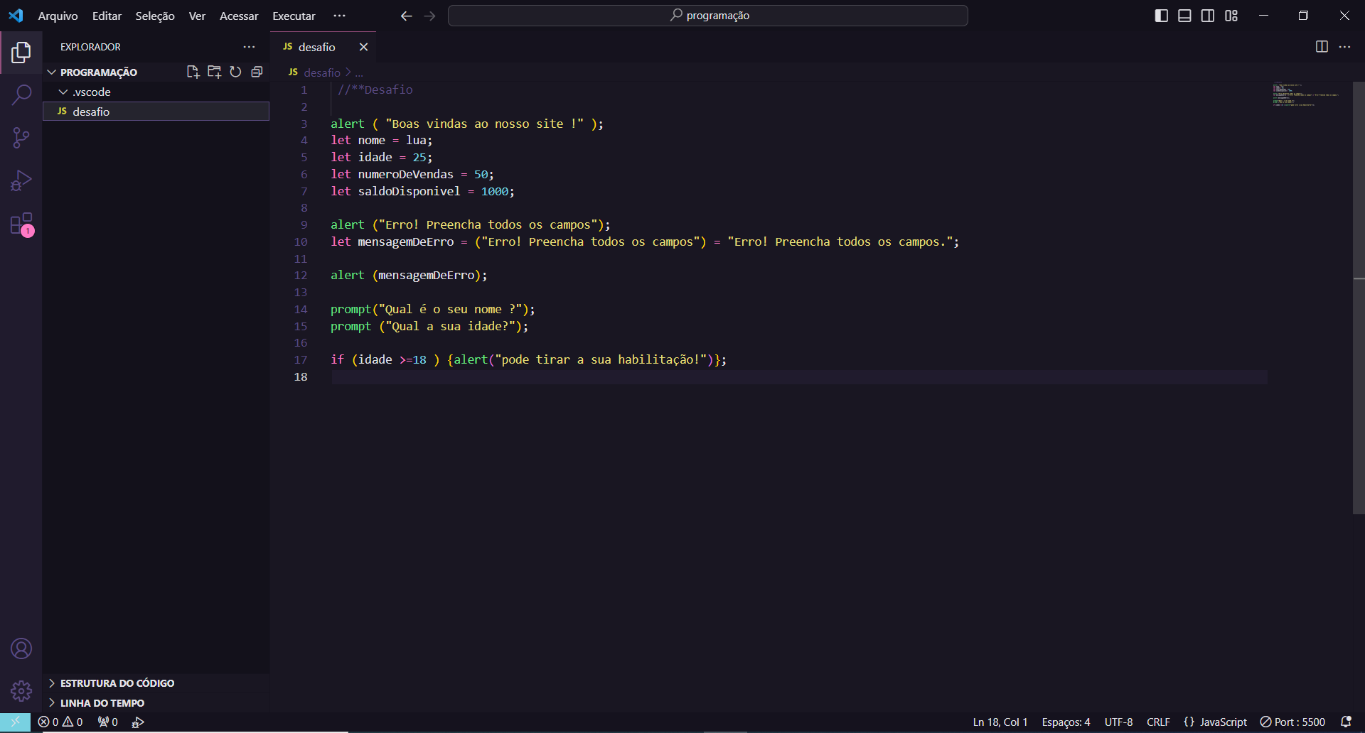Click Ln 18, Col 1 to go to line

point(1000,722)
